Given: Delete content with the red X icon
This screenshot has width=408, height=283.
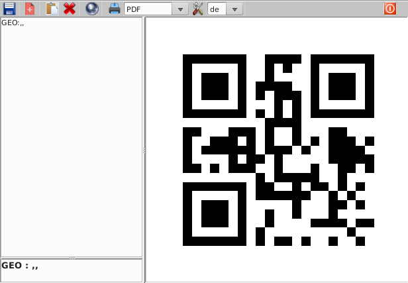Looking at the screenshot, I should tap(70, 9).
